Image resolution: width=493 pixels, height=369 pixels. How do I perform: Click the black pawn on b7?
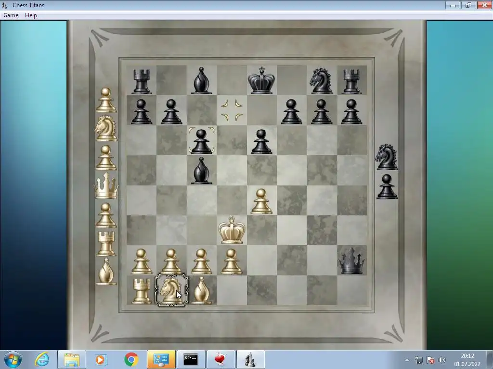click(x=171, y=111)
